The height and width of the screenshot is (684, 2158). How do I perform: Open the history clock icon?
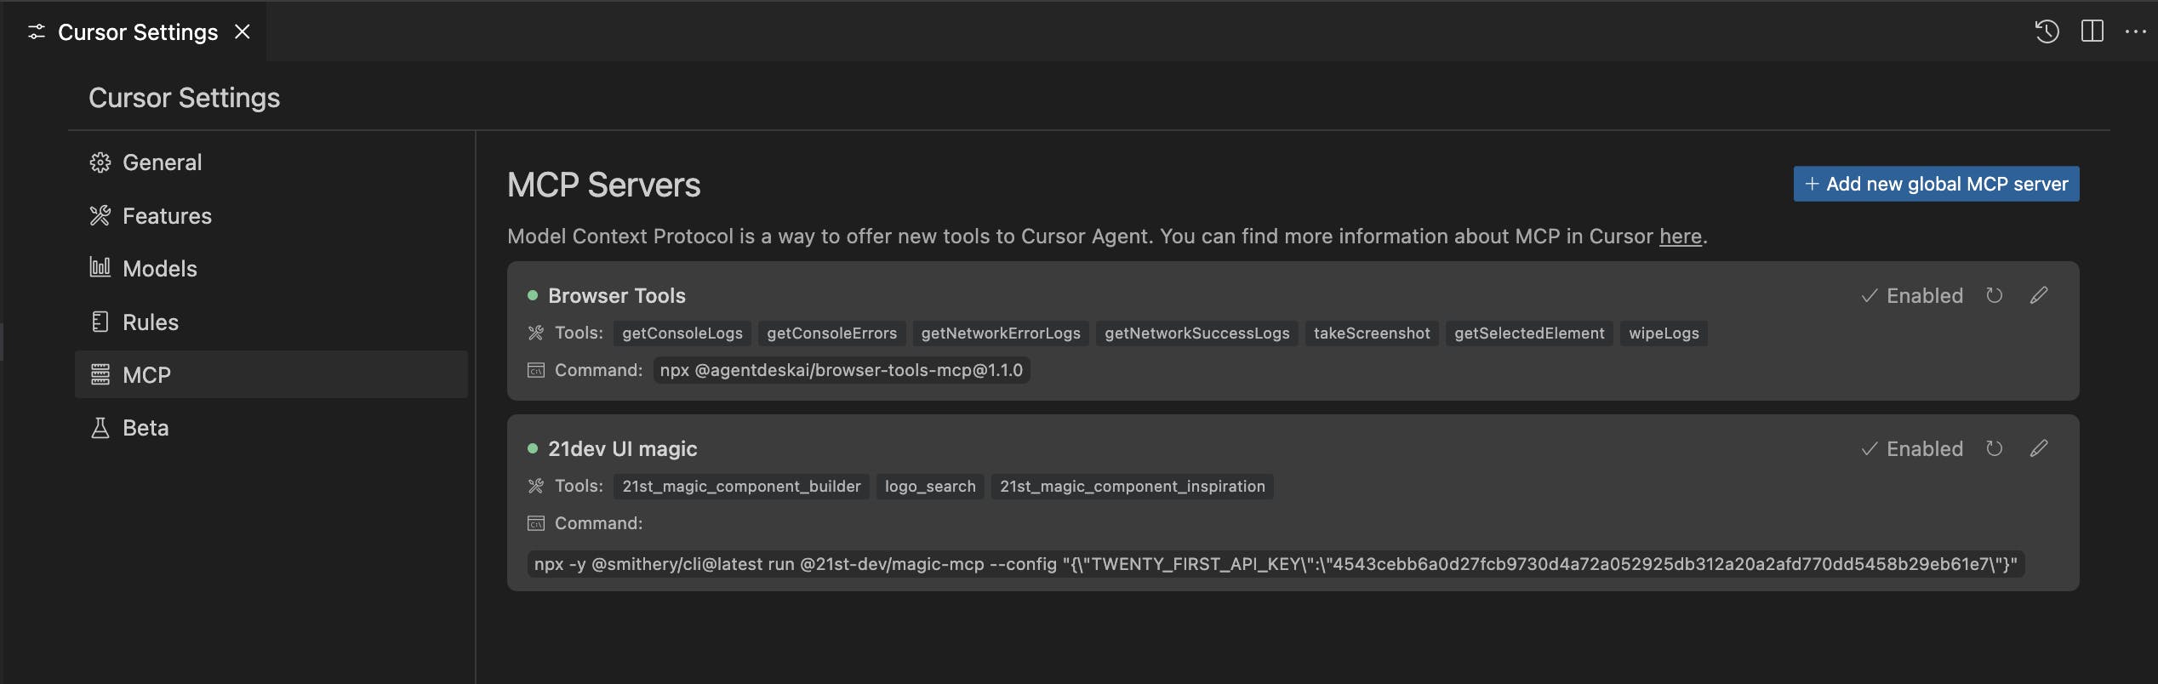tap(2047, 31)
